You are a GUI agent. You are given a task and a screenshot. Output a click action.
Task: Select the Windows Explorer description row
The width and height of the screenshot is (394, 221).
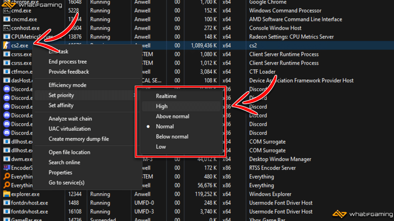point(270,194)
